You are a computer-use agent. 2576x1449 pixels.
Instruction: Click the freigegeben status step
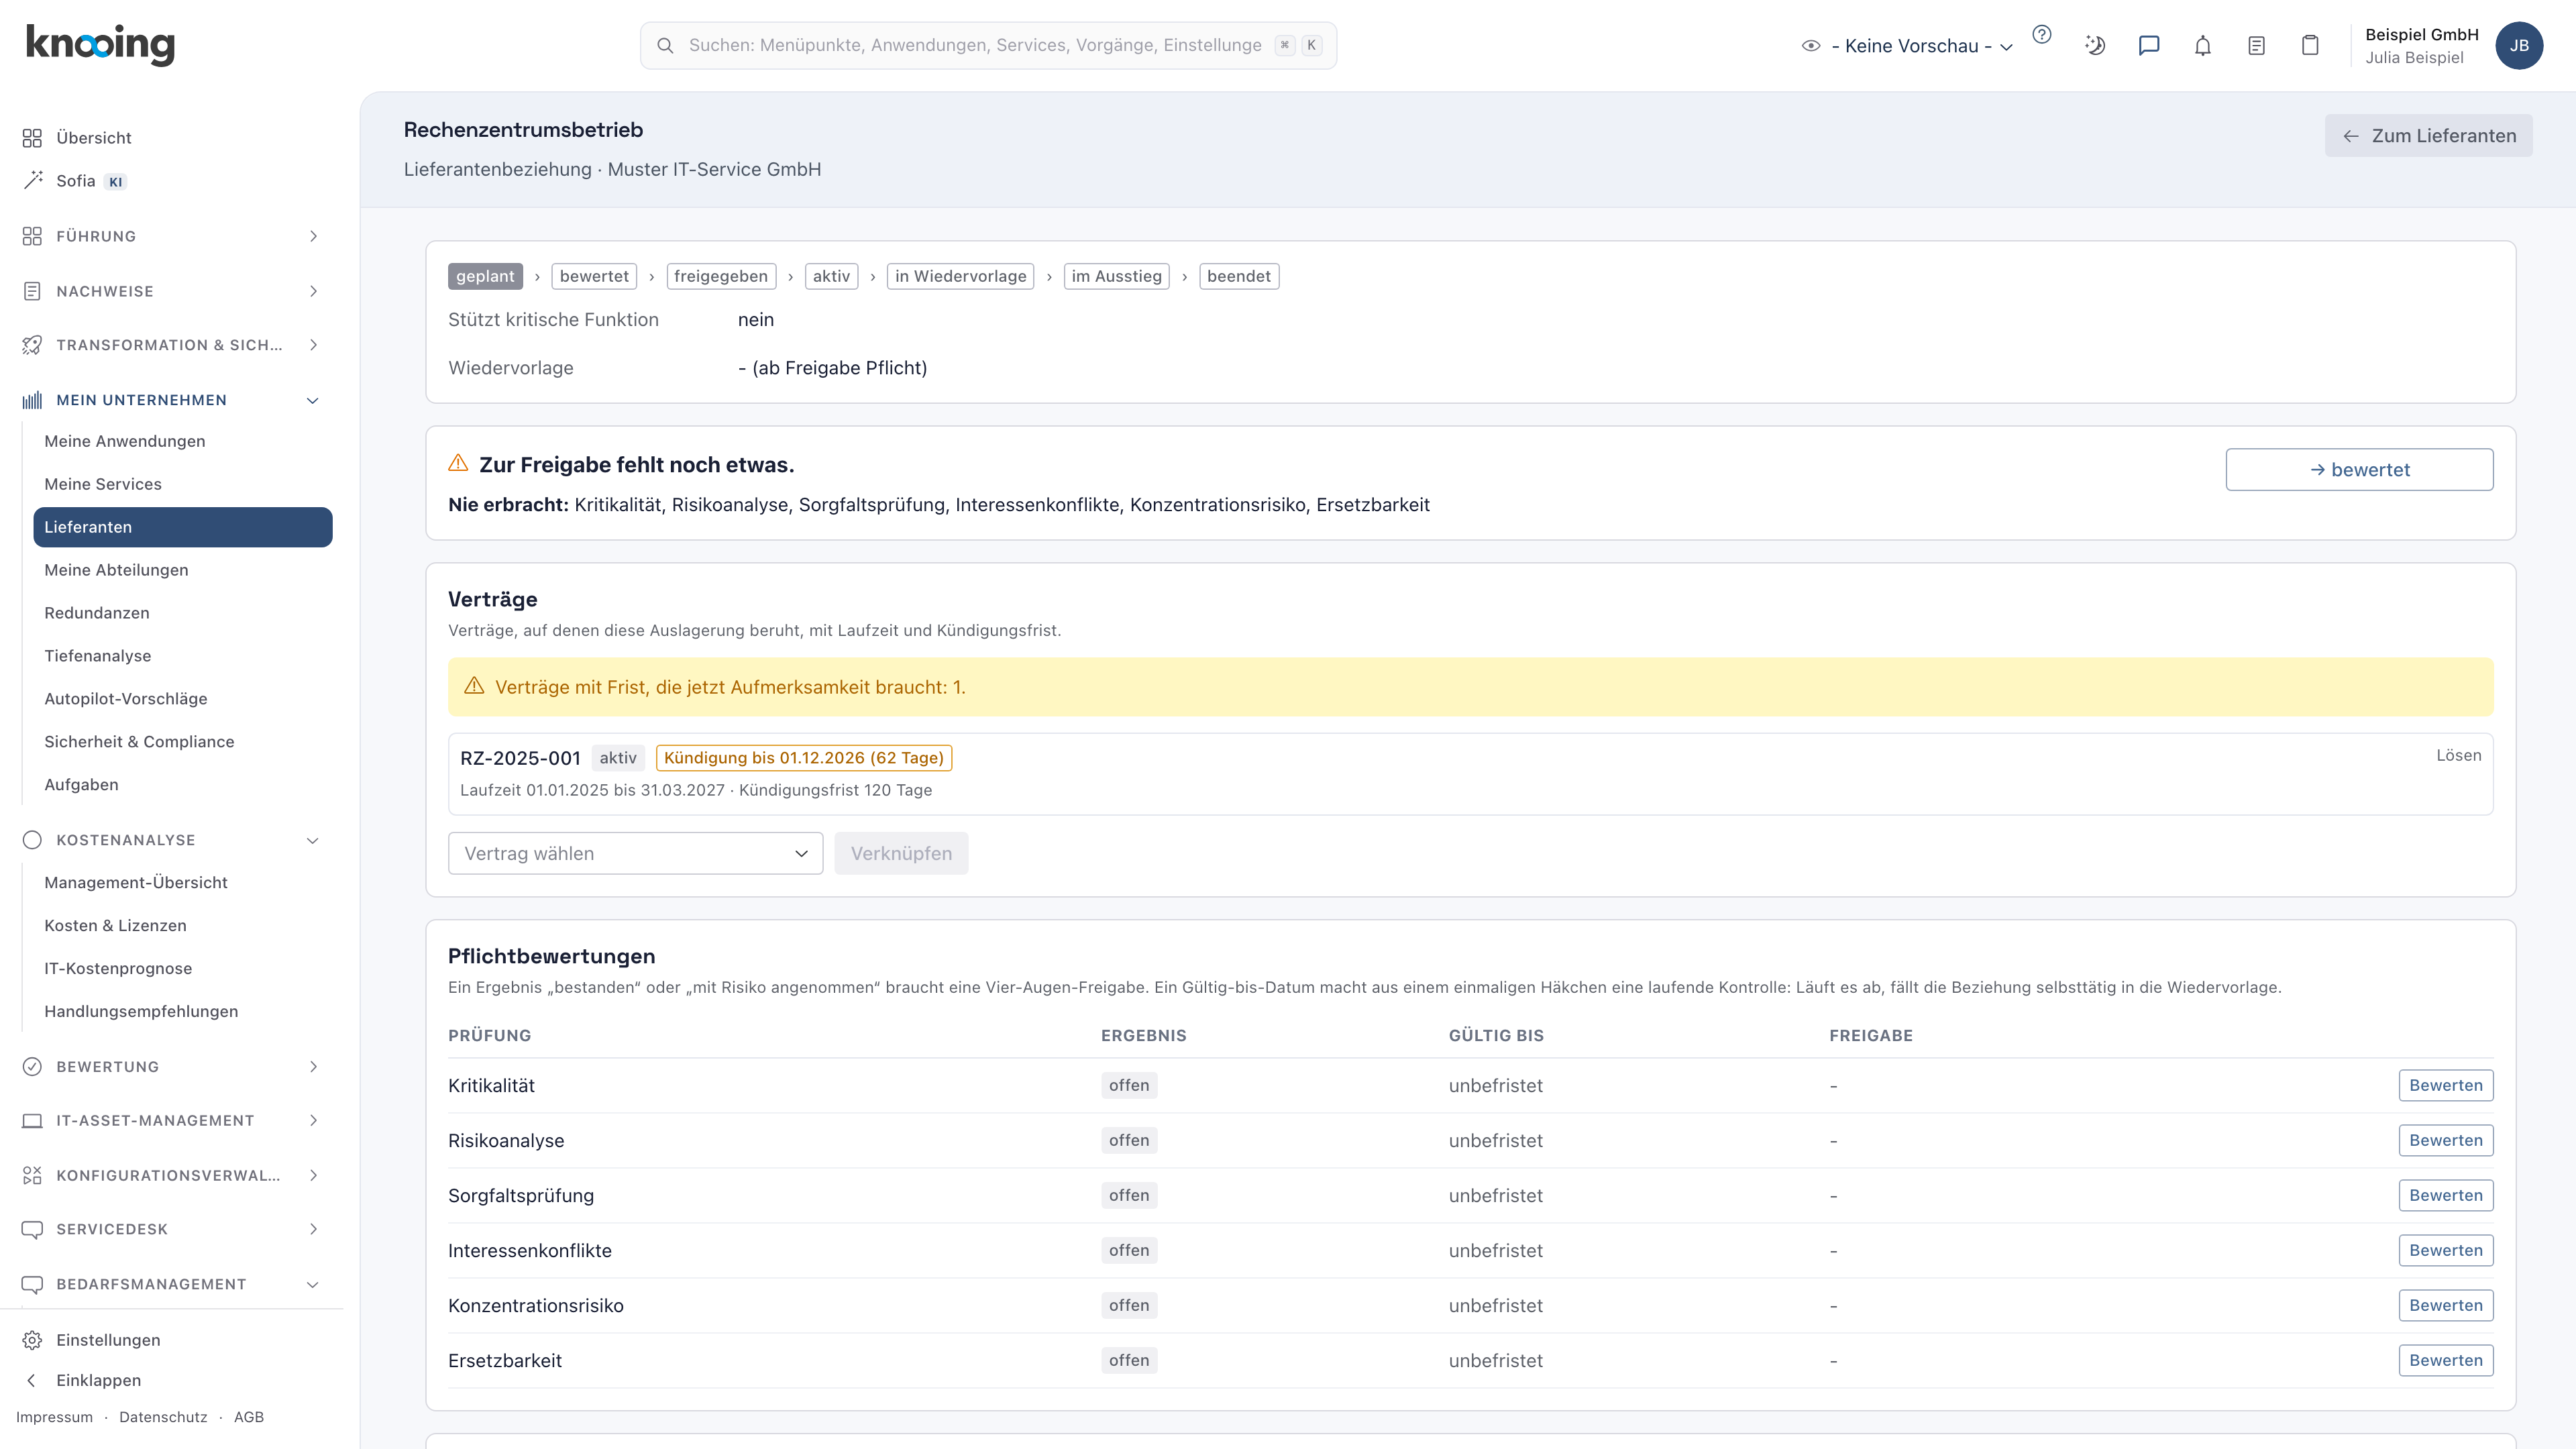coord(720,277)
